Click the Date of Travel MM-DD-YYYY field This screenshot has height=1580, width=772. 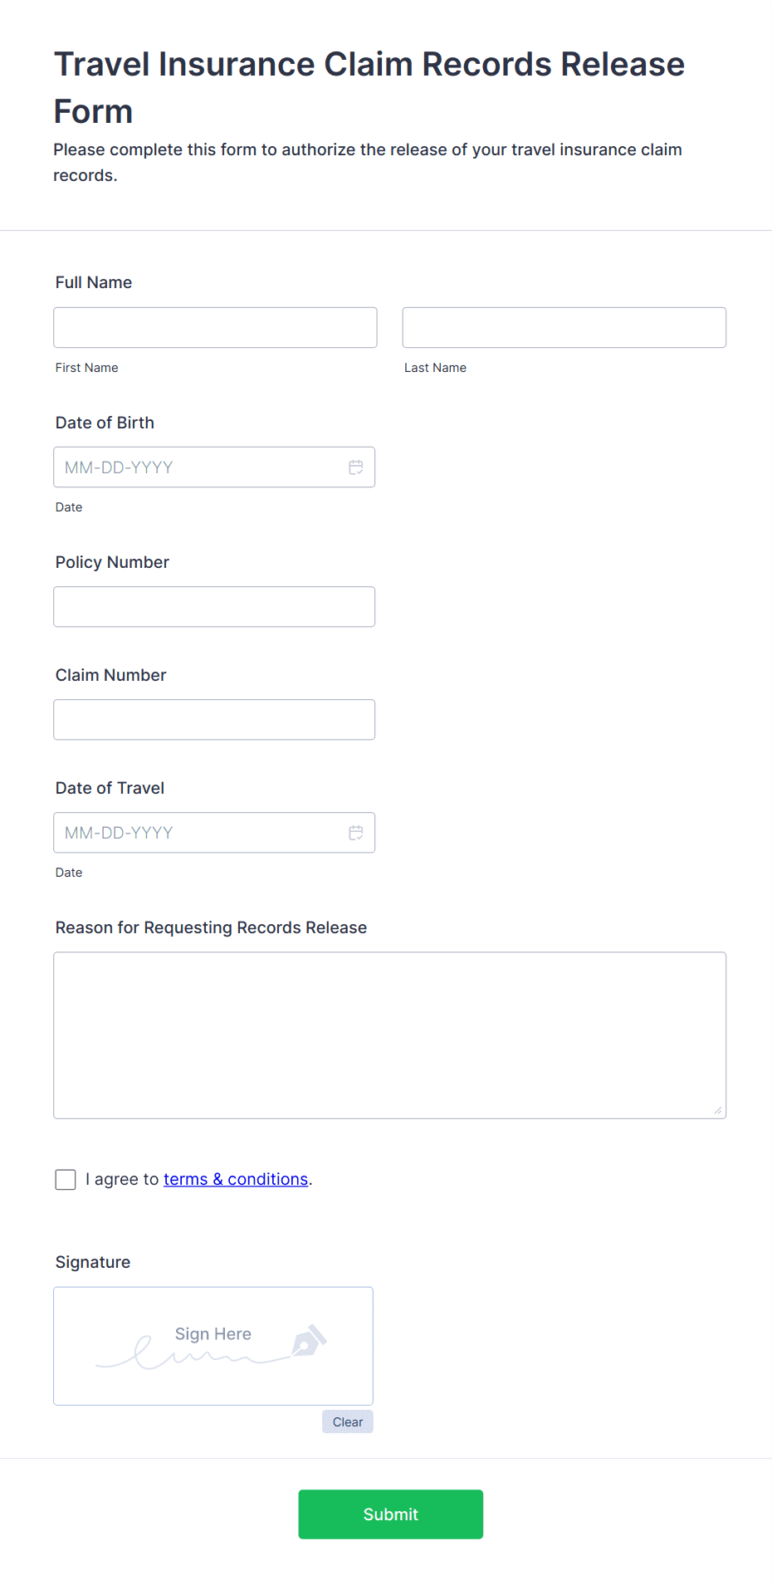pyautogui.click(x=199, y=833)
